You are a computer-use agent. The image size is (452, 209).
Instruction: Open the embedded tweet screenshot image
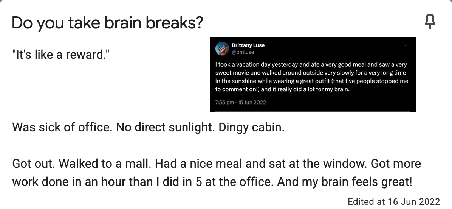point(313,75)
